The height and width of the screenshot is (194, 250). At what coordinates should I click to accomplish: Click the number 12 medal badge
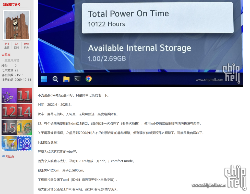click(9, 111)
